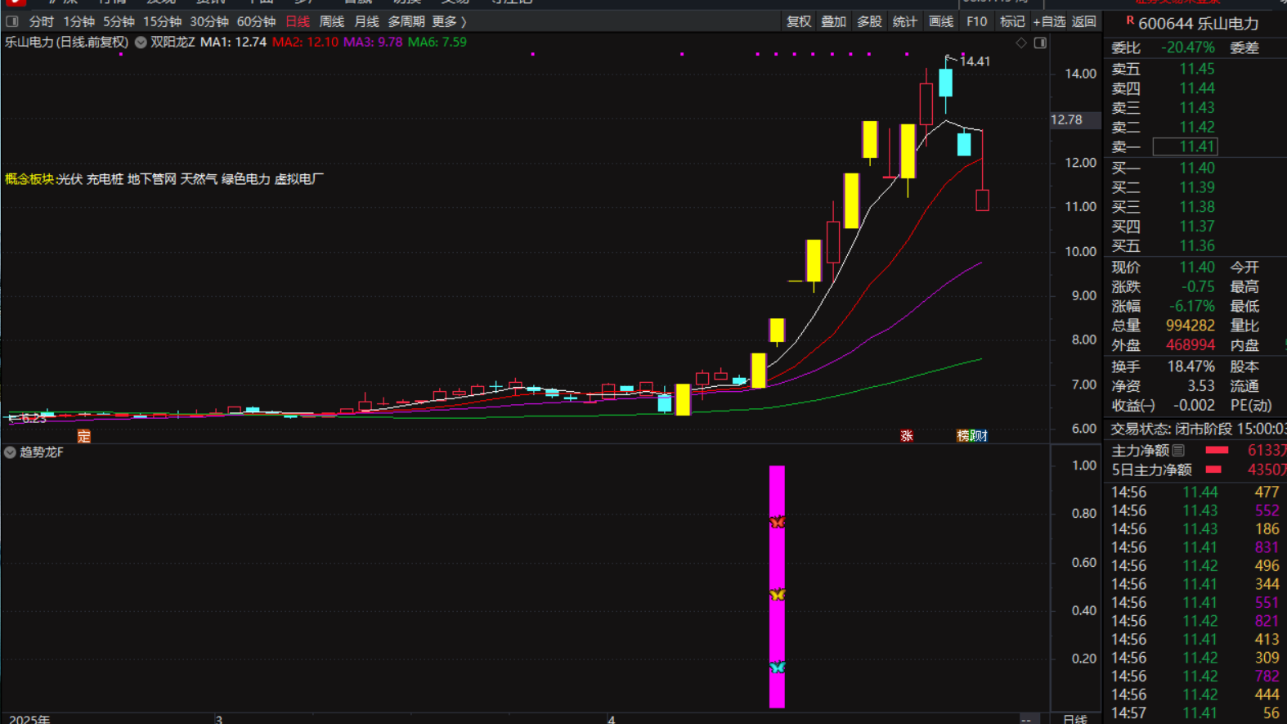This screenshot has width=1287, height=724.
Task: Click the diamond icon above chart
Action: tap(1021, 43)
